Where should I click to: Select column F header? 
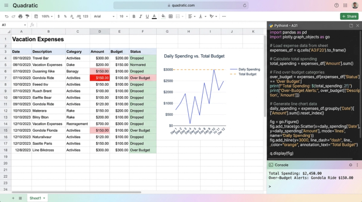tap(143, 32)
